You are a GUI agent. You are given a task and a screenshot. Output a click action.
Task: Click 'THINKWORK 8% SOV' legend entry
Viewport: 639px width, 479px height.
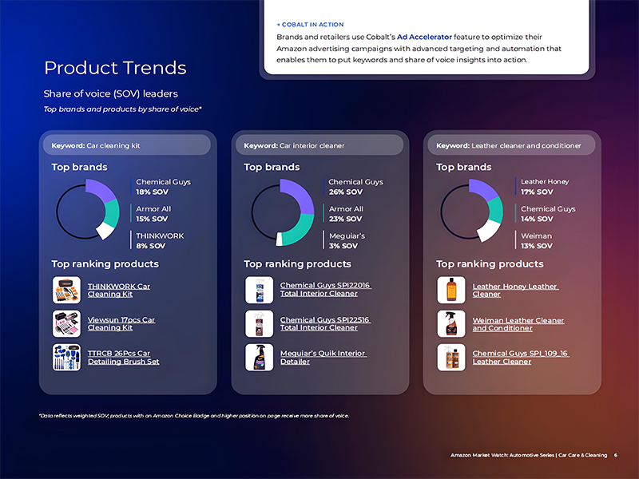pos(159,241)
